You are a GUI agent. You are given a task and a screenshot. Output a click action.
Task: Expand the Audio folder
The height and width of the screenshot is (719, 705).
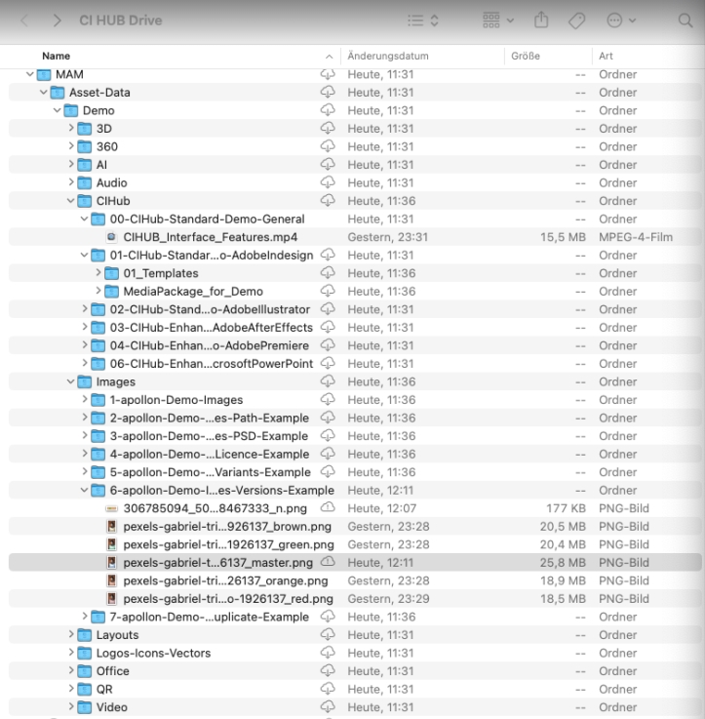[71, 182]
